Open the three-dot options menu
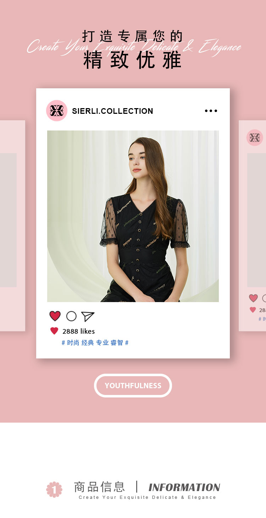This screenshot has width=266, height=518. coord(211,111)
